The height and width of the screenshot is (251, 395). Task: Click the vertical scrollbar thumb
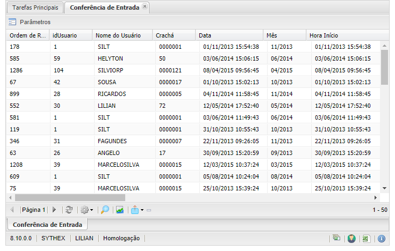click(x=384, y=67)
